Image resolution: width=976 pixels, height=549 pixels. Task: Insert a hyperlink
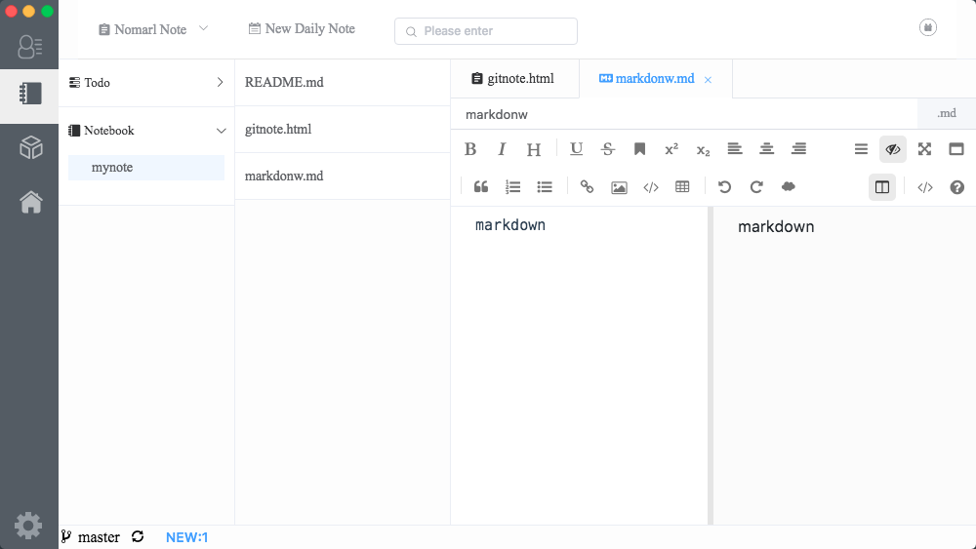(587, 187)
